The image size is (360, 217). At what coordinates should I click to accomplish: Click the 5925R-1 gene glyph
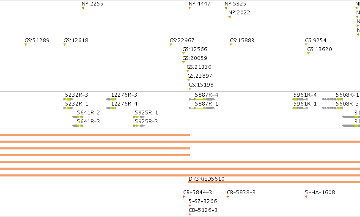tap(139, 117)
